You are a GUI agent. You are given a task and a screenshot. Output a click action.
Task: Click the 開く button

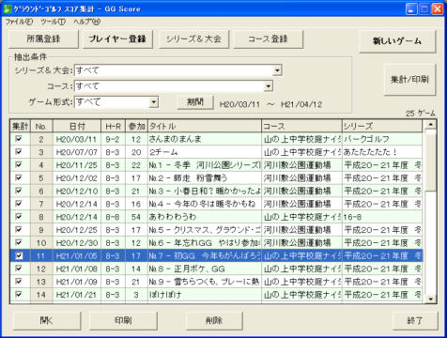(47, 320)
